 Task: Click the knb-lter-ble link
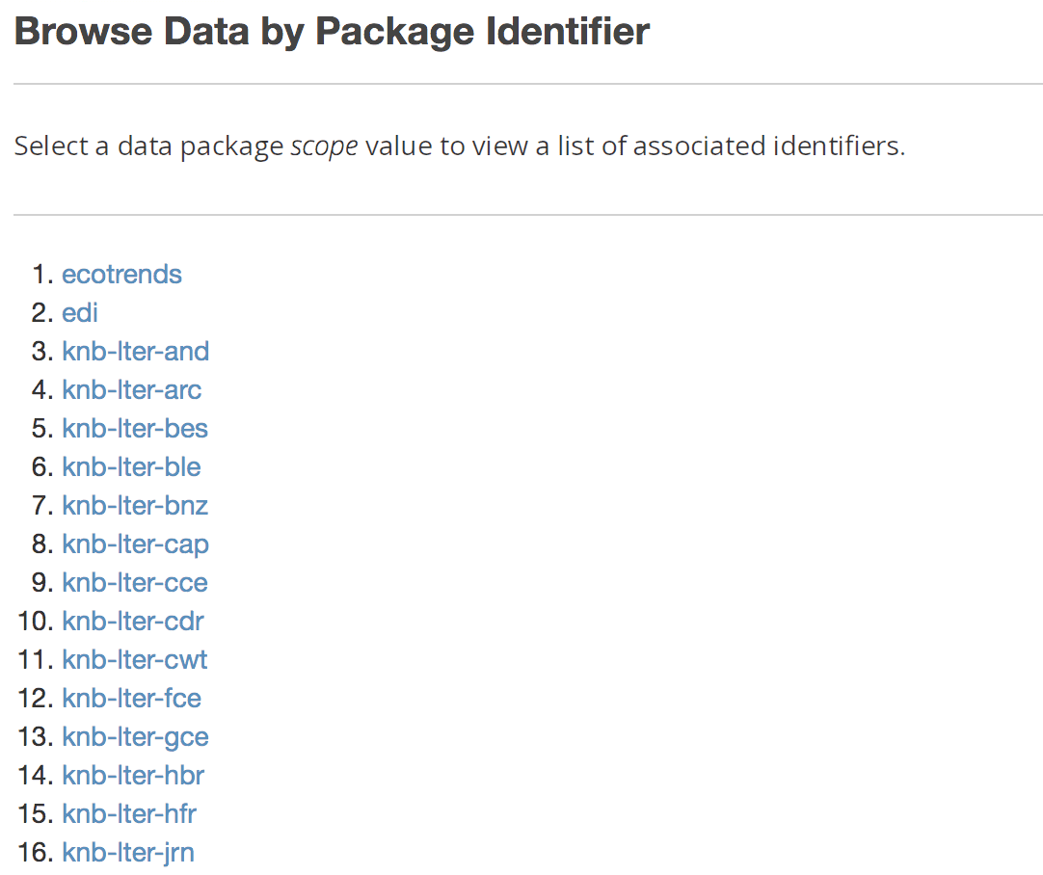[131, 466]
